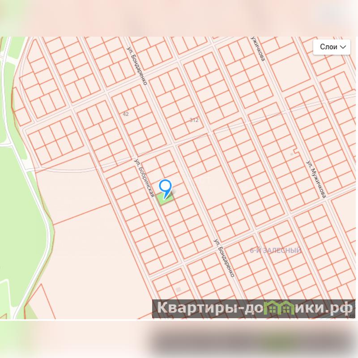The height and width of the screenshot is (358, 358).
Task: Expand the chevron arrow beside Слои
Action: (343, 47)
